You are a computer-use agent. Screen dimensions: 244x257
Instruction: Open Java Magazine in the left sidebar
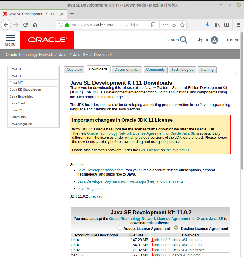pyautogui.click(x=33, y=124)
